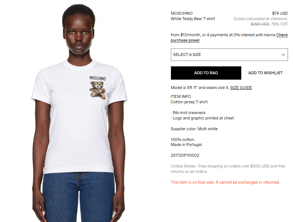Viewport: 293px width, 222px height.
Task: Click the chevron arrow in size selector
Action: [283, 55]
